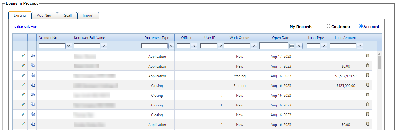Open the Recall tab
This screenshot has height=130, width=397.
[x=67, y=15]
